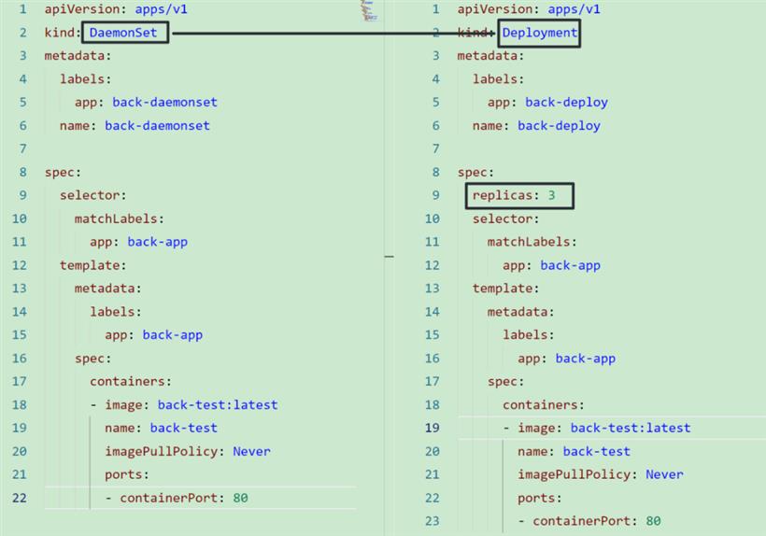Click the "replicas: 3" line

(x=514, y=195)
